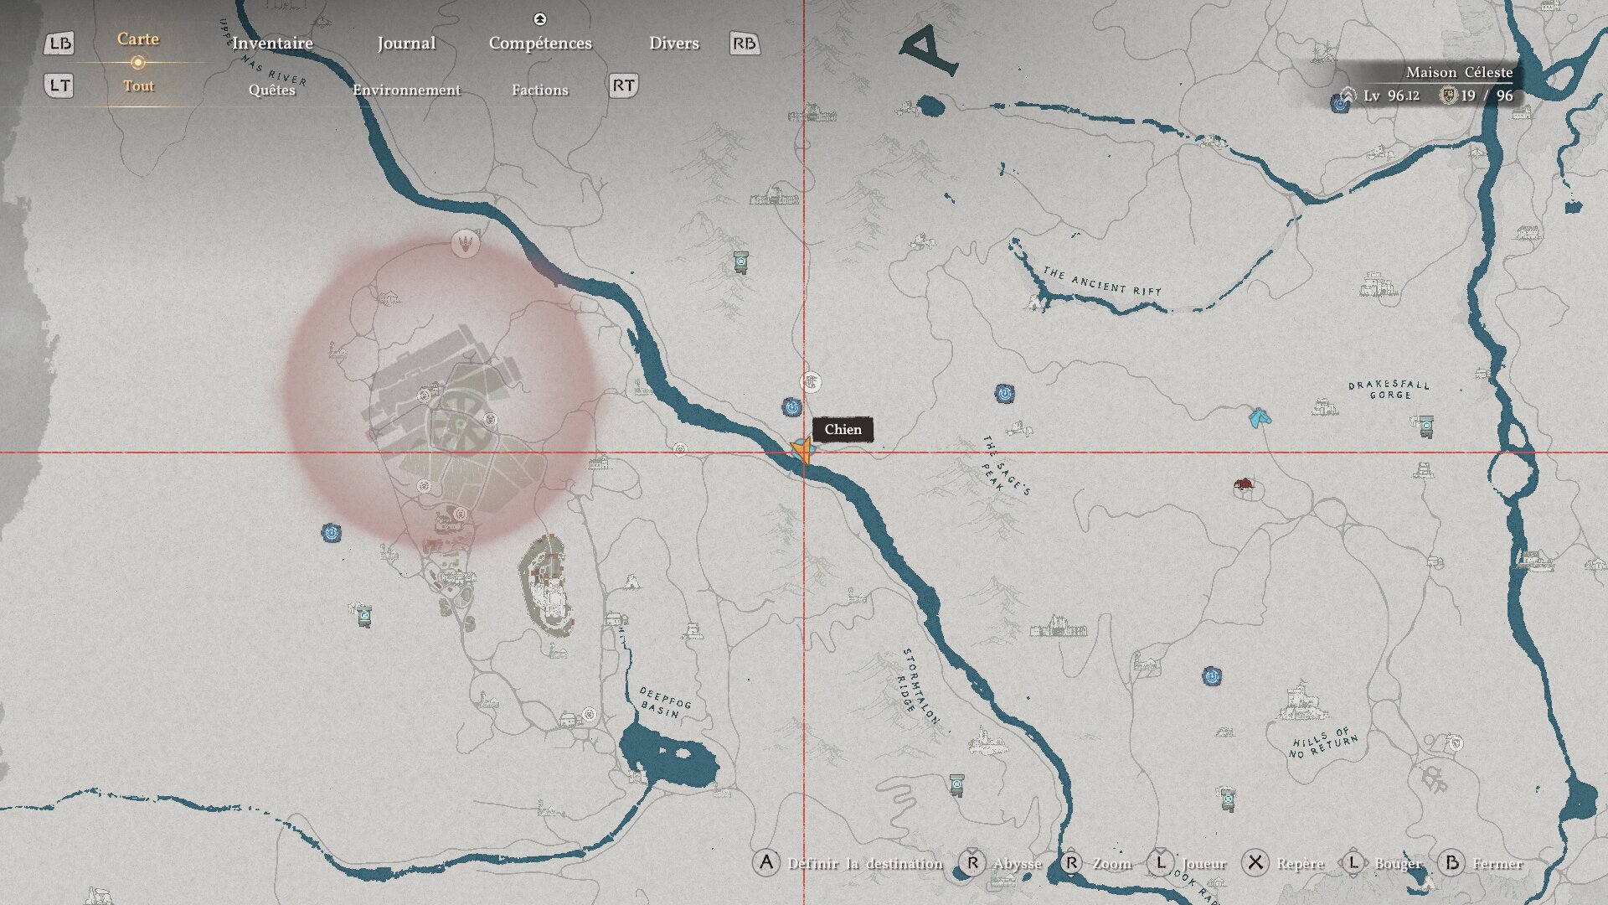Select the red beast icon on map
The width and height of the screenshot is (1608, 905).
tap(1244, 484)
